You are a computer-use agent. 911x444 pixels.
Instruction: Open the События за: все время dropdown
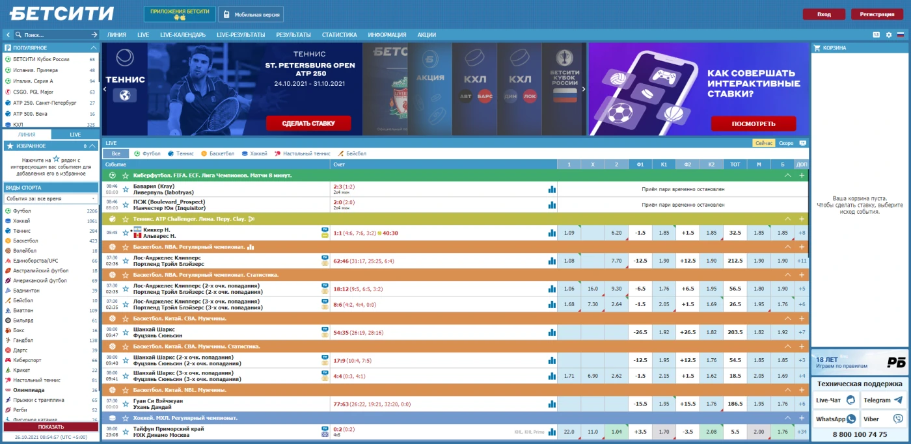51,198
